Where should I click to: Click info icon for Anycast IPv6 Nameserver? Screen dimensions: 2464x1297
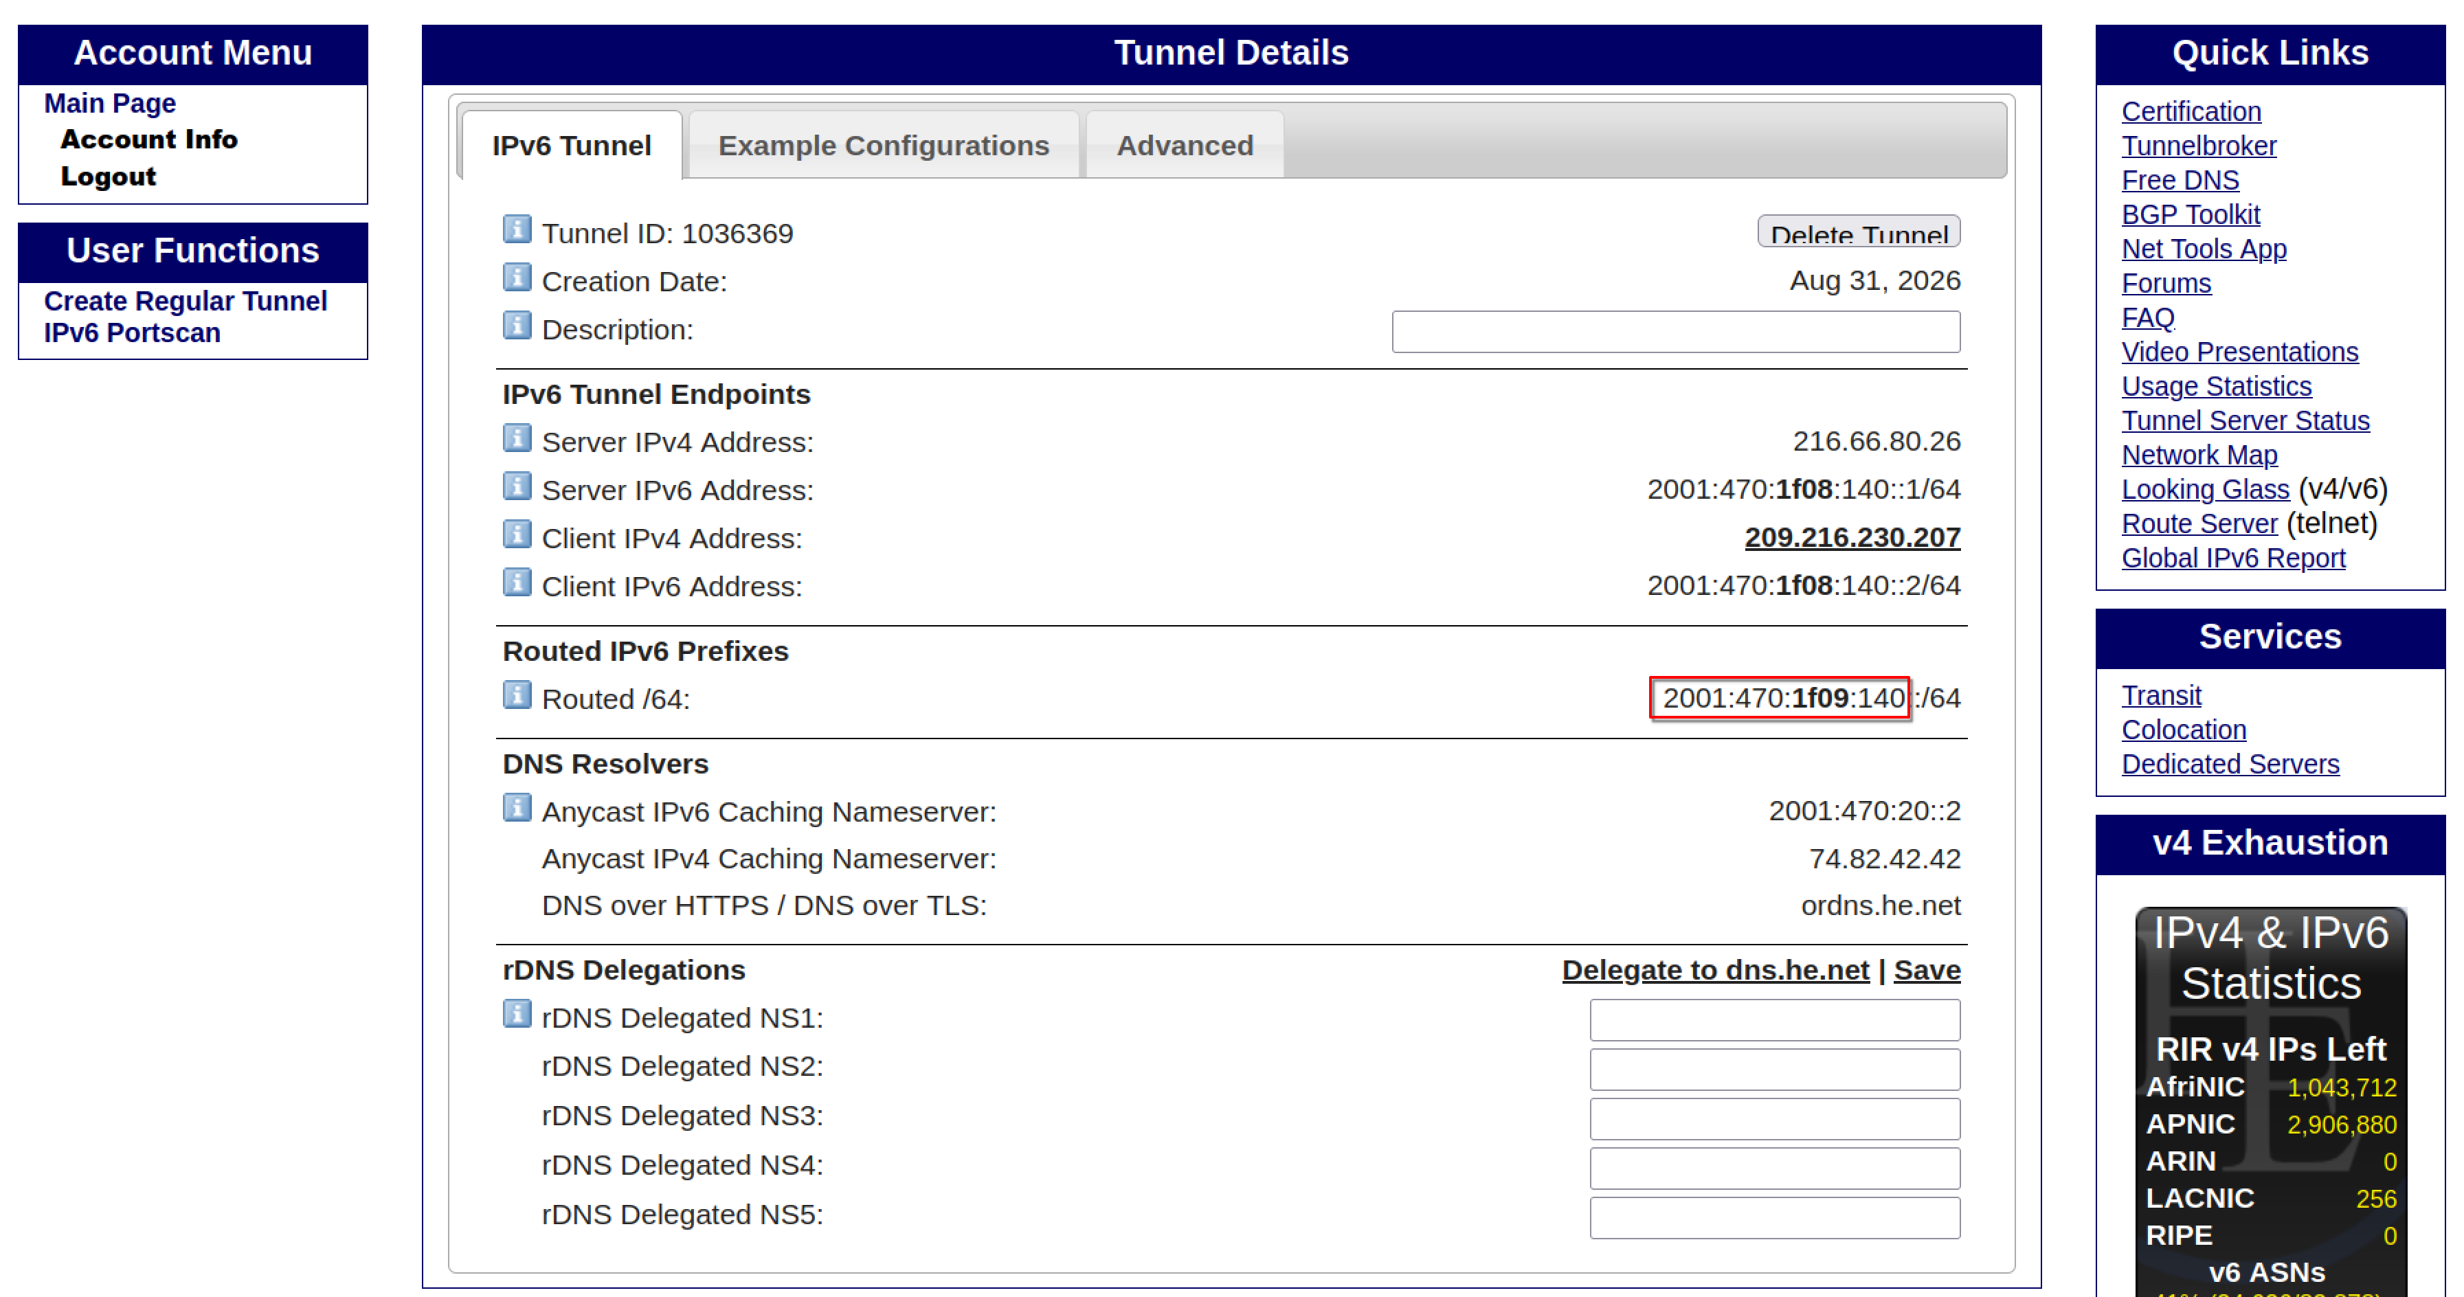(x=517, y=809)
